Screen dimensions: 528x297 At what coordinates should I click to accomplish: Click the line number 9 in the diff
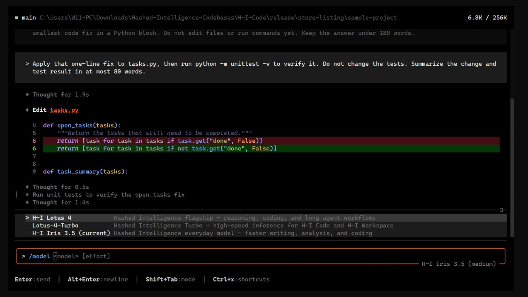coord(34,171)
